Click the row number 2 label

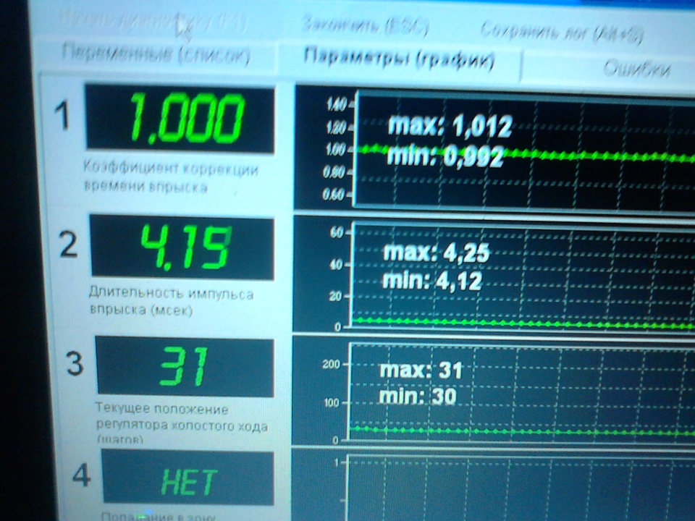(69, 245)
